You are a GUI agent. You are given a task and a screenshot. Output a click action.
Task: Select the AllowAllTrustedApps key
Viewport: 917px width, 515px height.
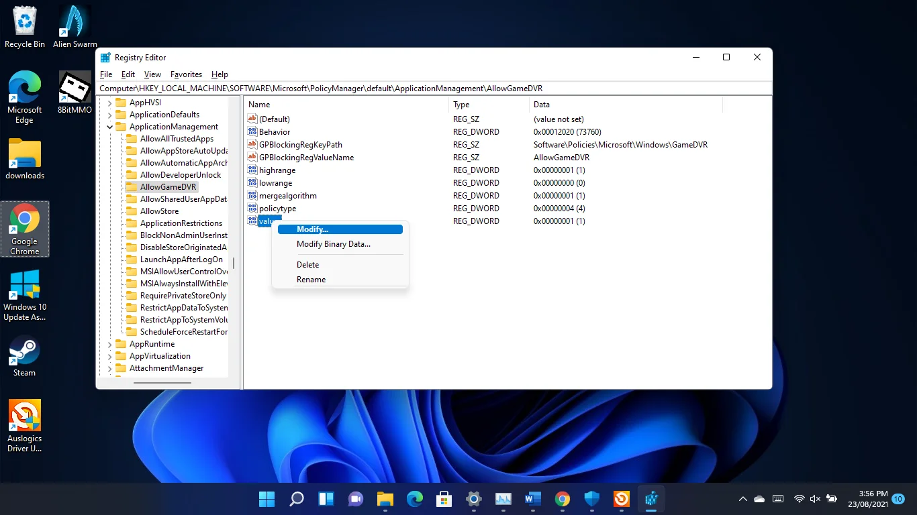[177, 139]
